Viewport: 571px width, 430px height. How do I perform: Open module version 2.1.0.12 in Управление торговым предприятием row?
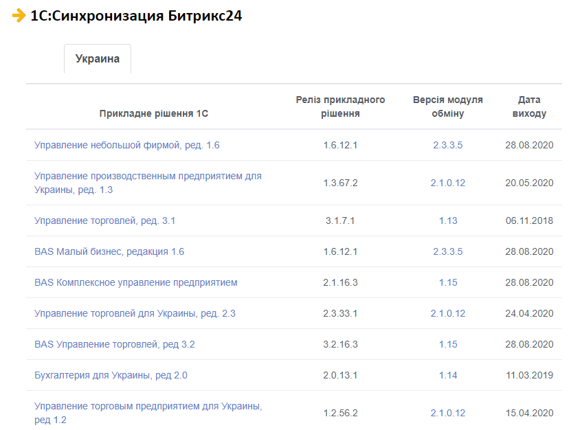[447, 413]
